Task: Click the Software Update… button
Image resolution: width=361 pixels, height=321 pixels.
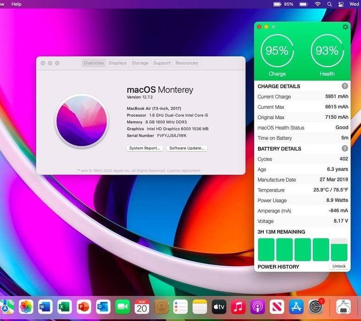Action: [187, 148]
